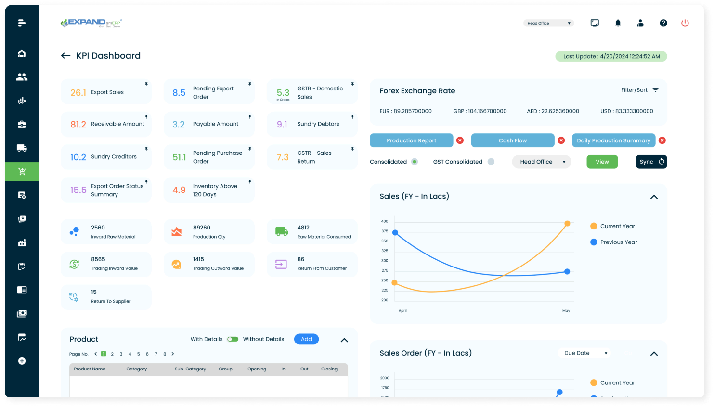Click the green View button

602,162
